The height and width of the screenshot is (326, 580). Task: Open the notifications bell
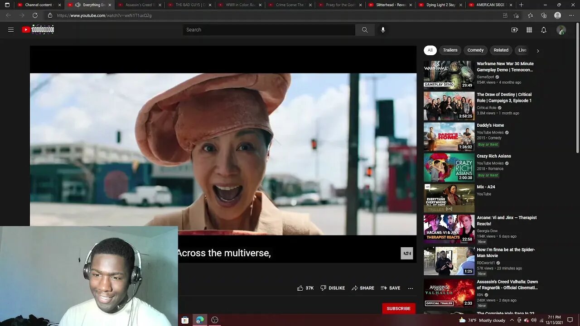tap(544, 30)
